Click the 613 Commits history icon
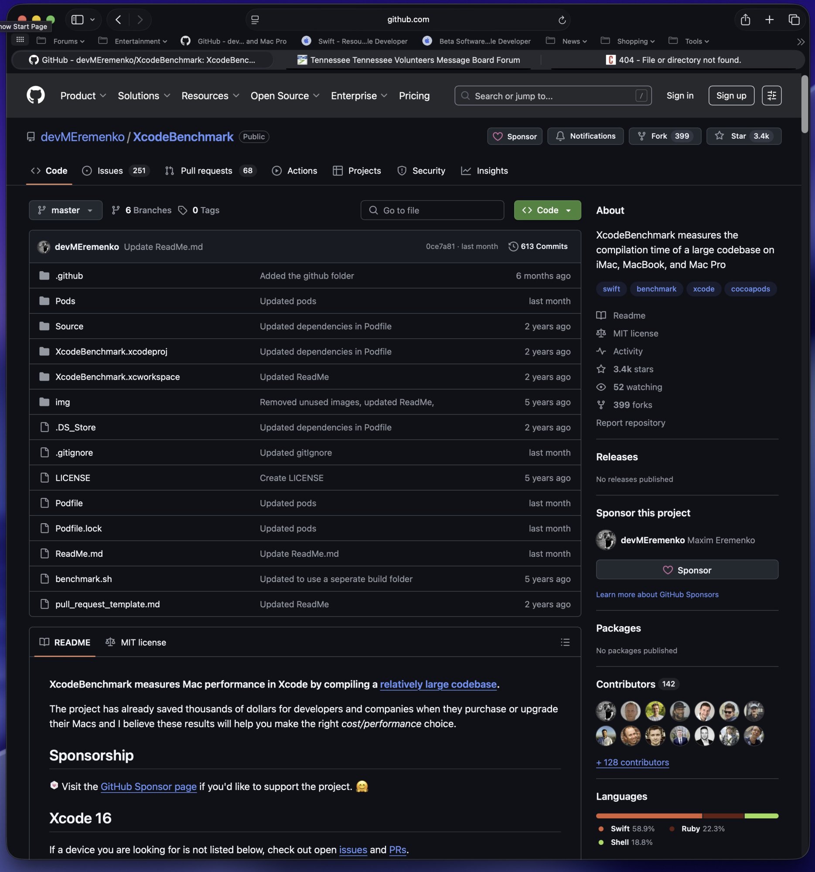815x872 pixels. 513,246
